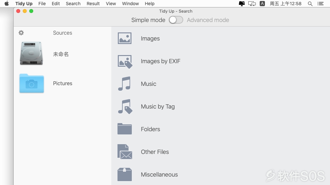The width and height of the screenshot is (330, 185).
Task: Open the Help menu
Action: click(149, 4)
